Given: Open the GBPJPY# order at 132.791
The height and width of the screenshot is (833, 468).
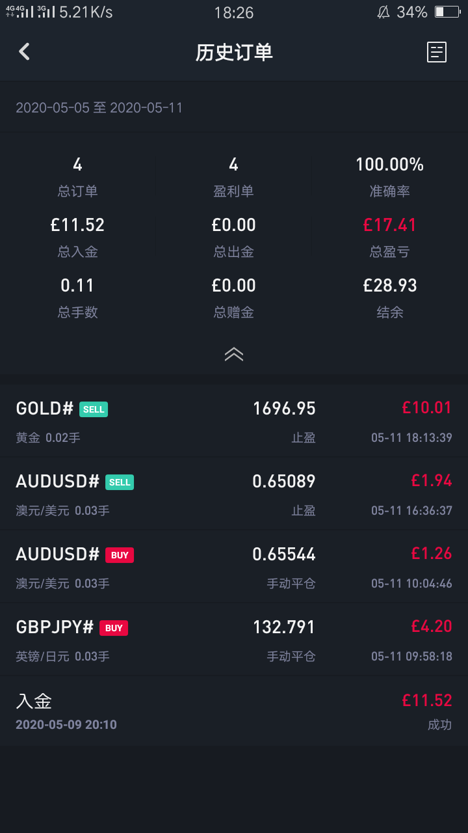Looking at the screenshot, I should pyautogui.click(x=234, y=640).
